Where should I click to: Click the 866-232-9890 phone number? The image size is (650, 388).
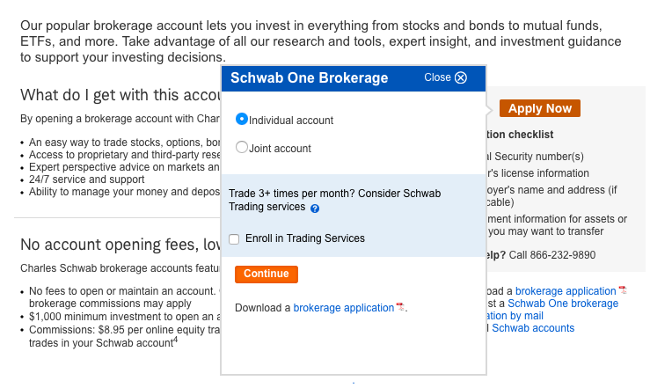click(565, 255)
